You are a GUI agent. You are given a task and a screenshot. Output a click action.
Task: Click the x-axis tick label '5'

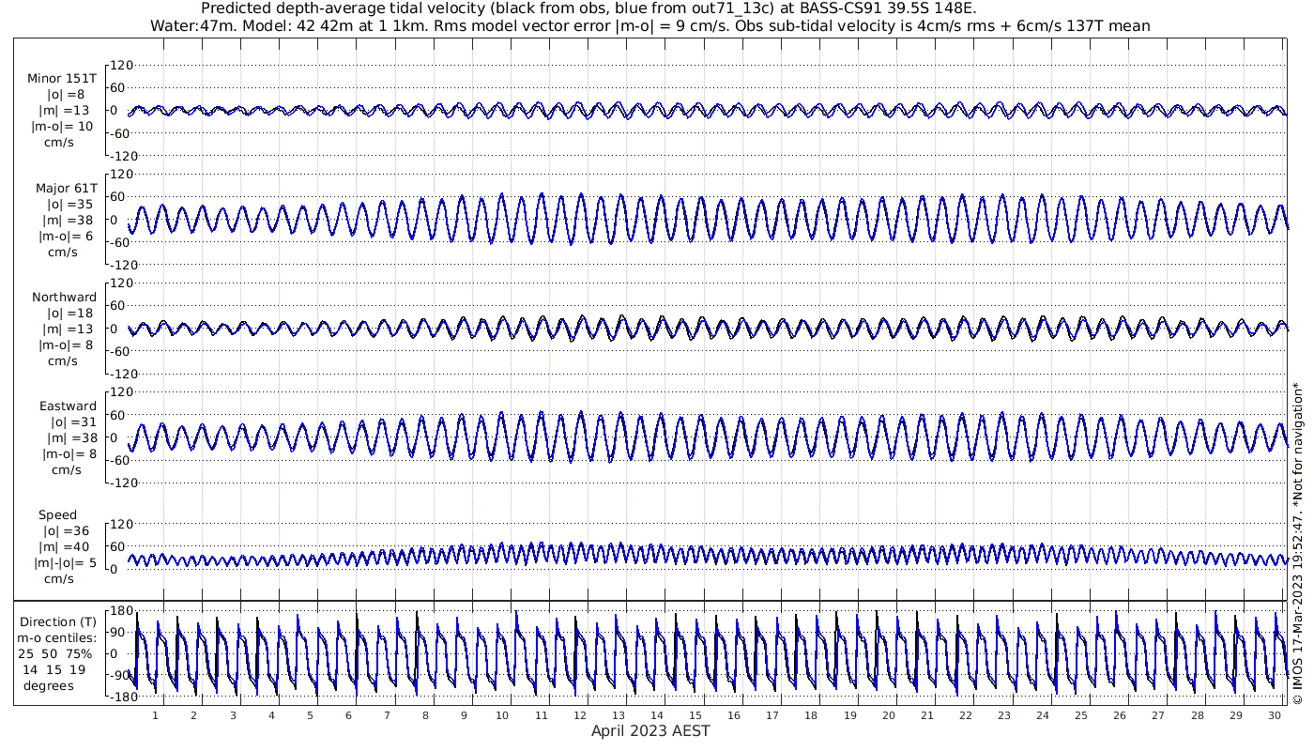click(310, 715)
